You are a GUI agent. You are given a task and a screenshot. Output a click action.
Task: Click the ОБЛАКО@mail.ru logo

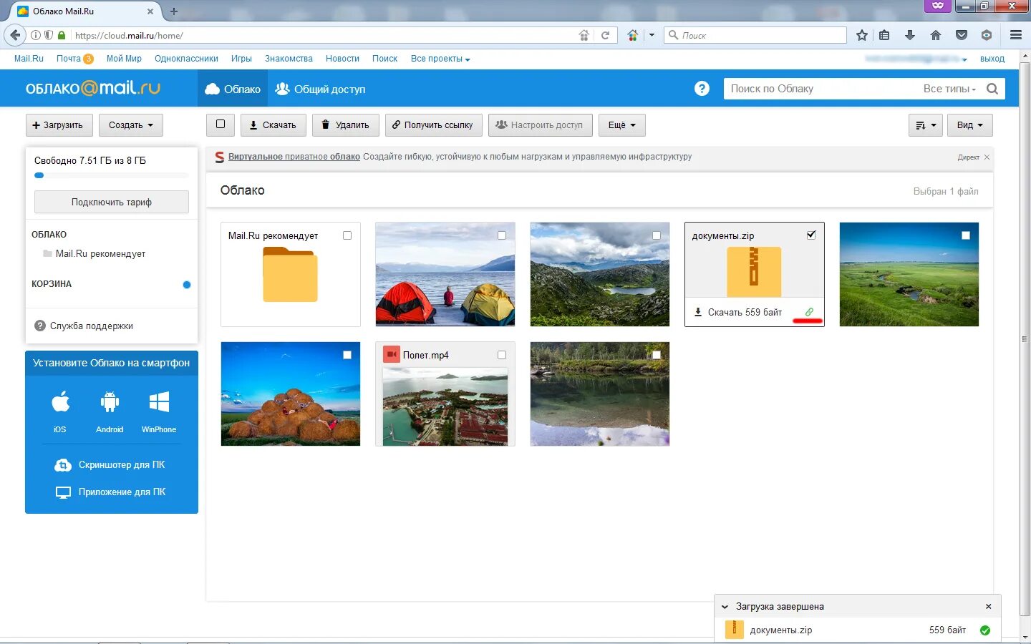point(93,88)
